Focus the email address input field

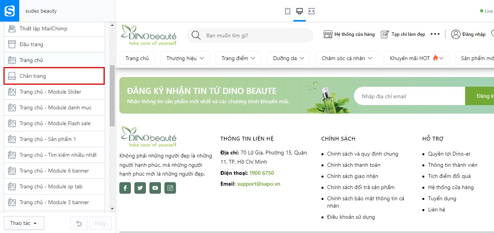pos(409,96)
